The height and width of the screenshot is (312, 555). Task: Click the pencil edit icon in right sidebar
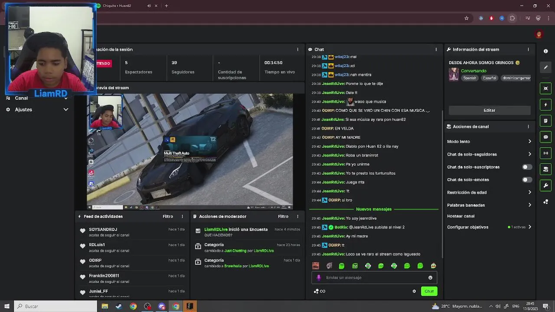pos(545,67)
